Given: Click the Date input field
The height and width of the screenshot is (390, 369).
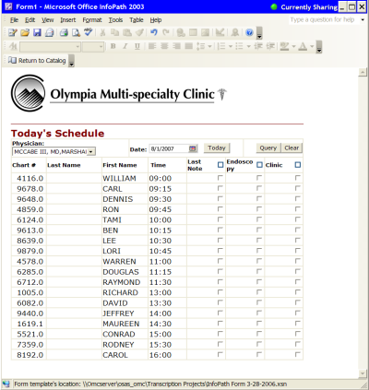Looking at the screenshot, I should coord(169,148).
